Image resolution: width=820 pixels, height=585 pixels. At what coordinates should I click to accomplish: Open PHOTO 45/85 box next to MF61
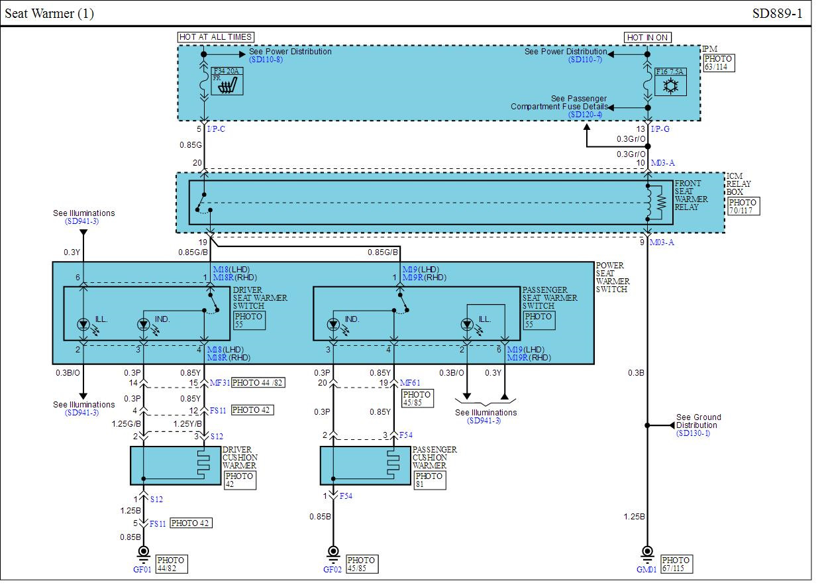(x=417, y=398)
